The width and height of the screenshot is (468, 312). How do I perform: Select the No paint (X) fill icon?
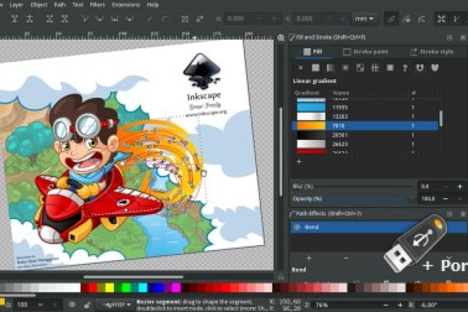(x=299, y=68)
